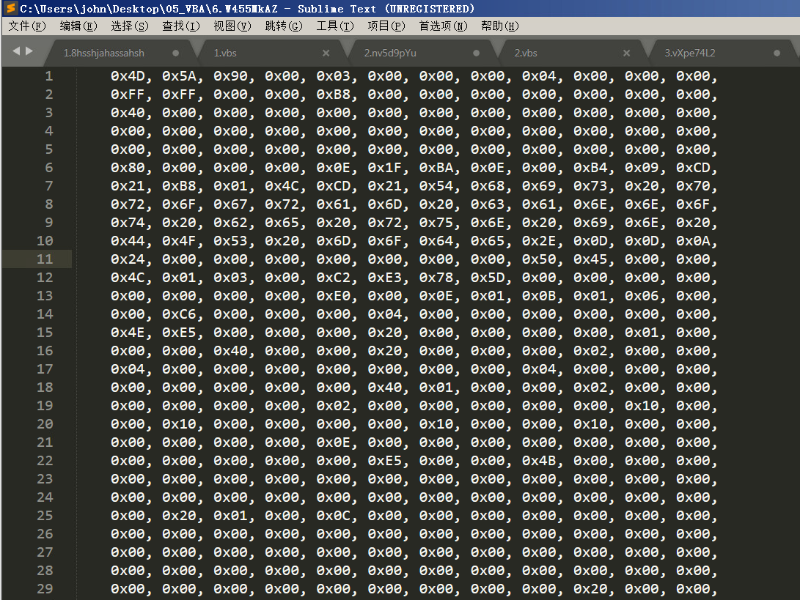The height and width of the screenshot is (600, 800).
Task: Click line number 11 in gutter
Action: [45, 259]
